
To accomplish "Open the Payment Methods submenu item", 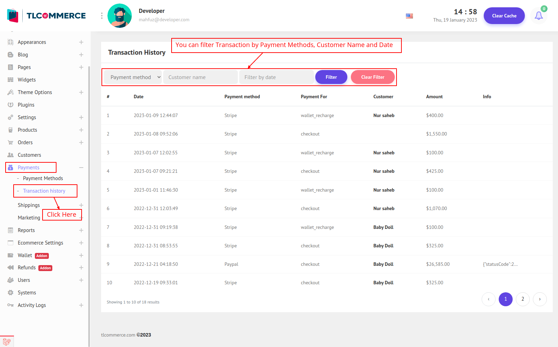I will (43, 178).
